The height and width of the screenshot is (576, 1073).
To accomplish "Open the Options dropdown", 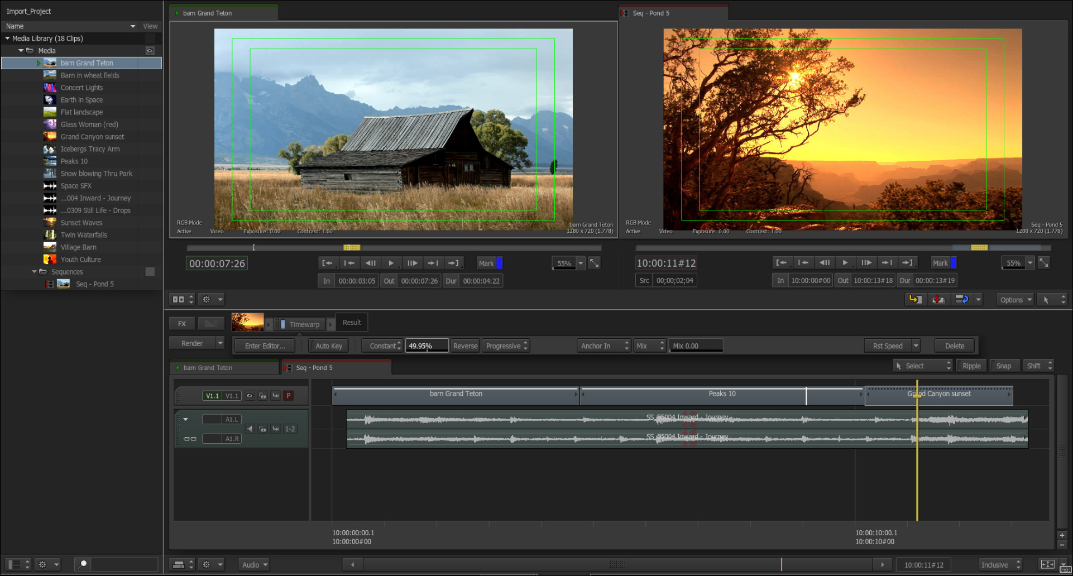I will (x=1015, y=300).
